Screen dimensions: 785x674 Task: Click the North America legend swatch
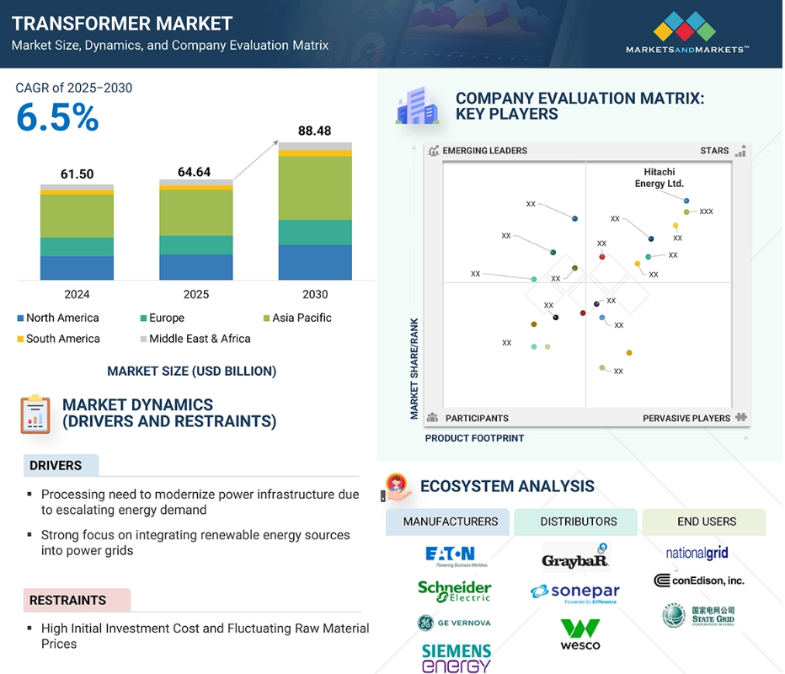[x=20, y=318]
